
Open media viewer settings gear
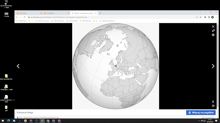213,35
